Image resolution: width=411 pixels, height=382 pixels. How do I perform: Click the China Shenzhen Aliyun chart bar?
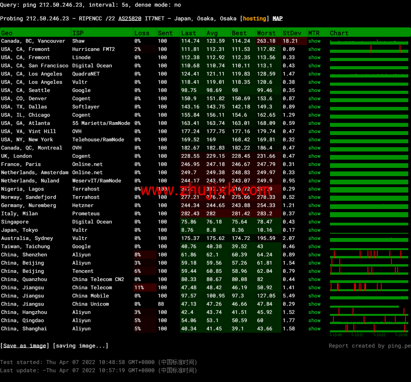(369, 255)
